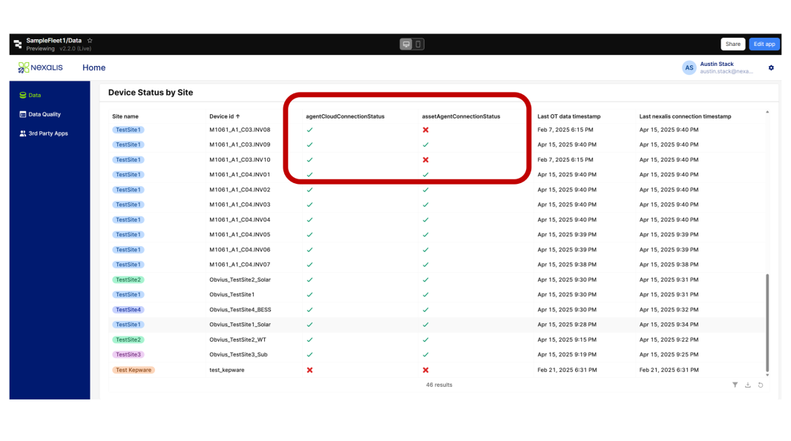Click the 46 results count

[439, 385]
